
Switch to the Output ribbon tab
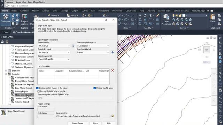coord(75,11)
